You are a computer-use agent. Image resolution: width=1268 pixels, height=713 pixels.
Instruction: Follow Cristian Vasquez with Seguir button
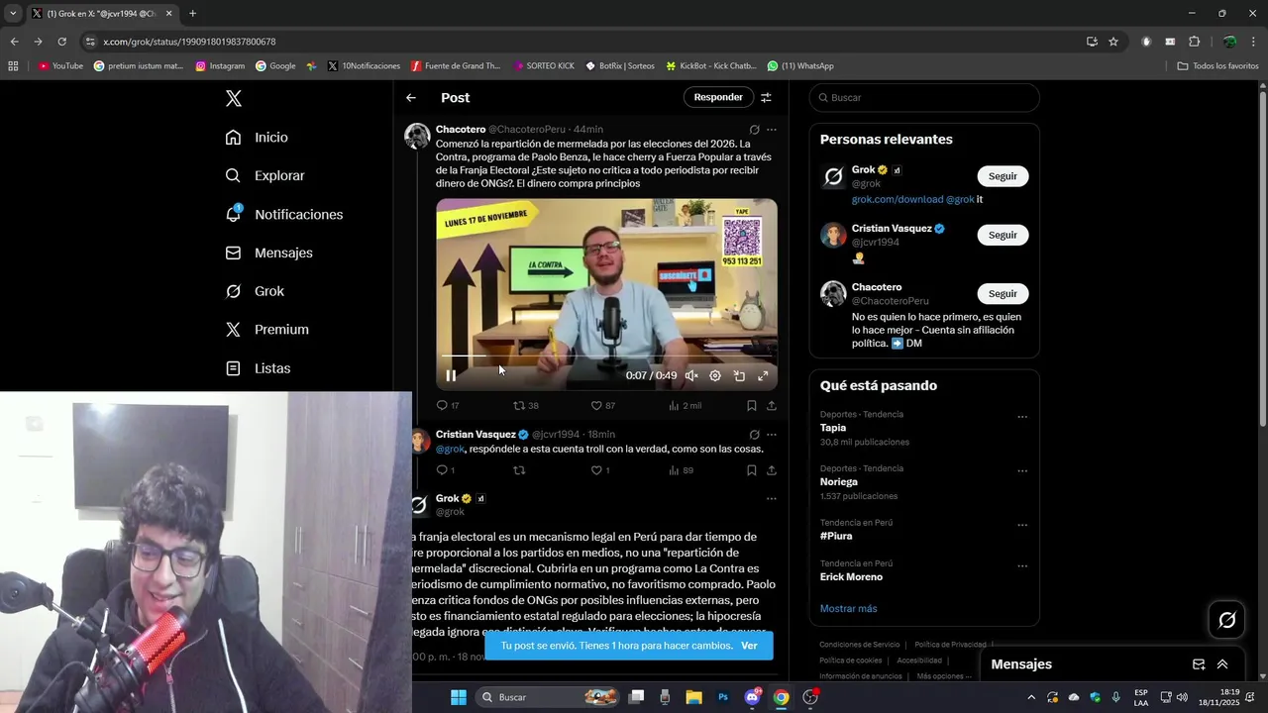click(x=1003, y=235)
